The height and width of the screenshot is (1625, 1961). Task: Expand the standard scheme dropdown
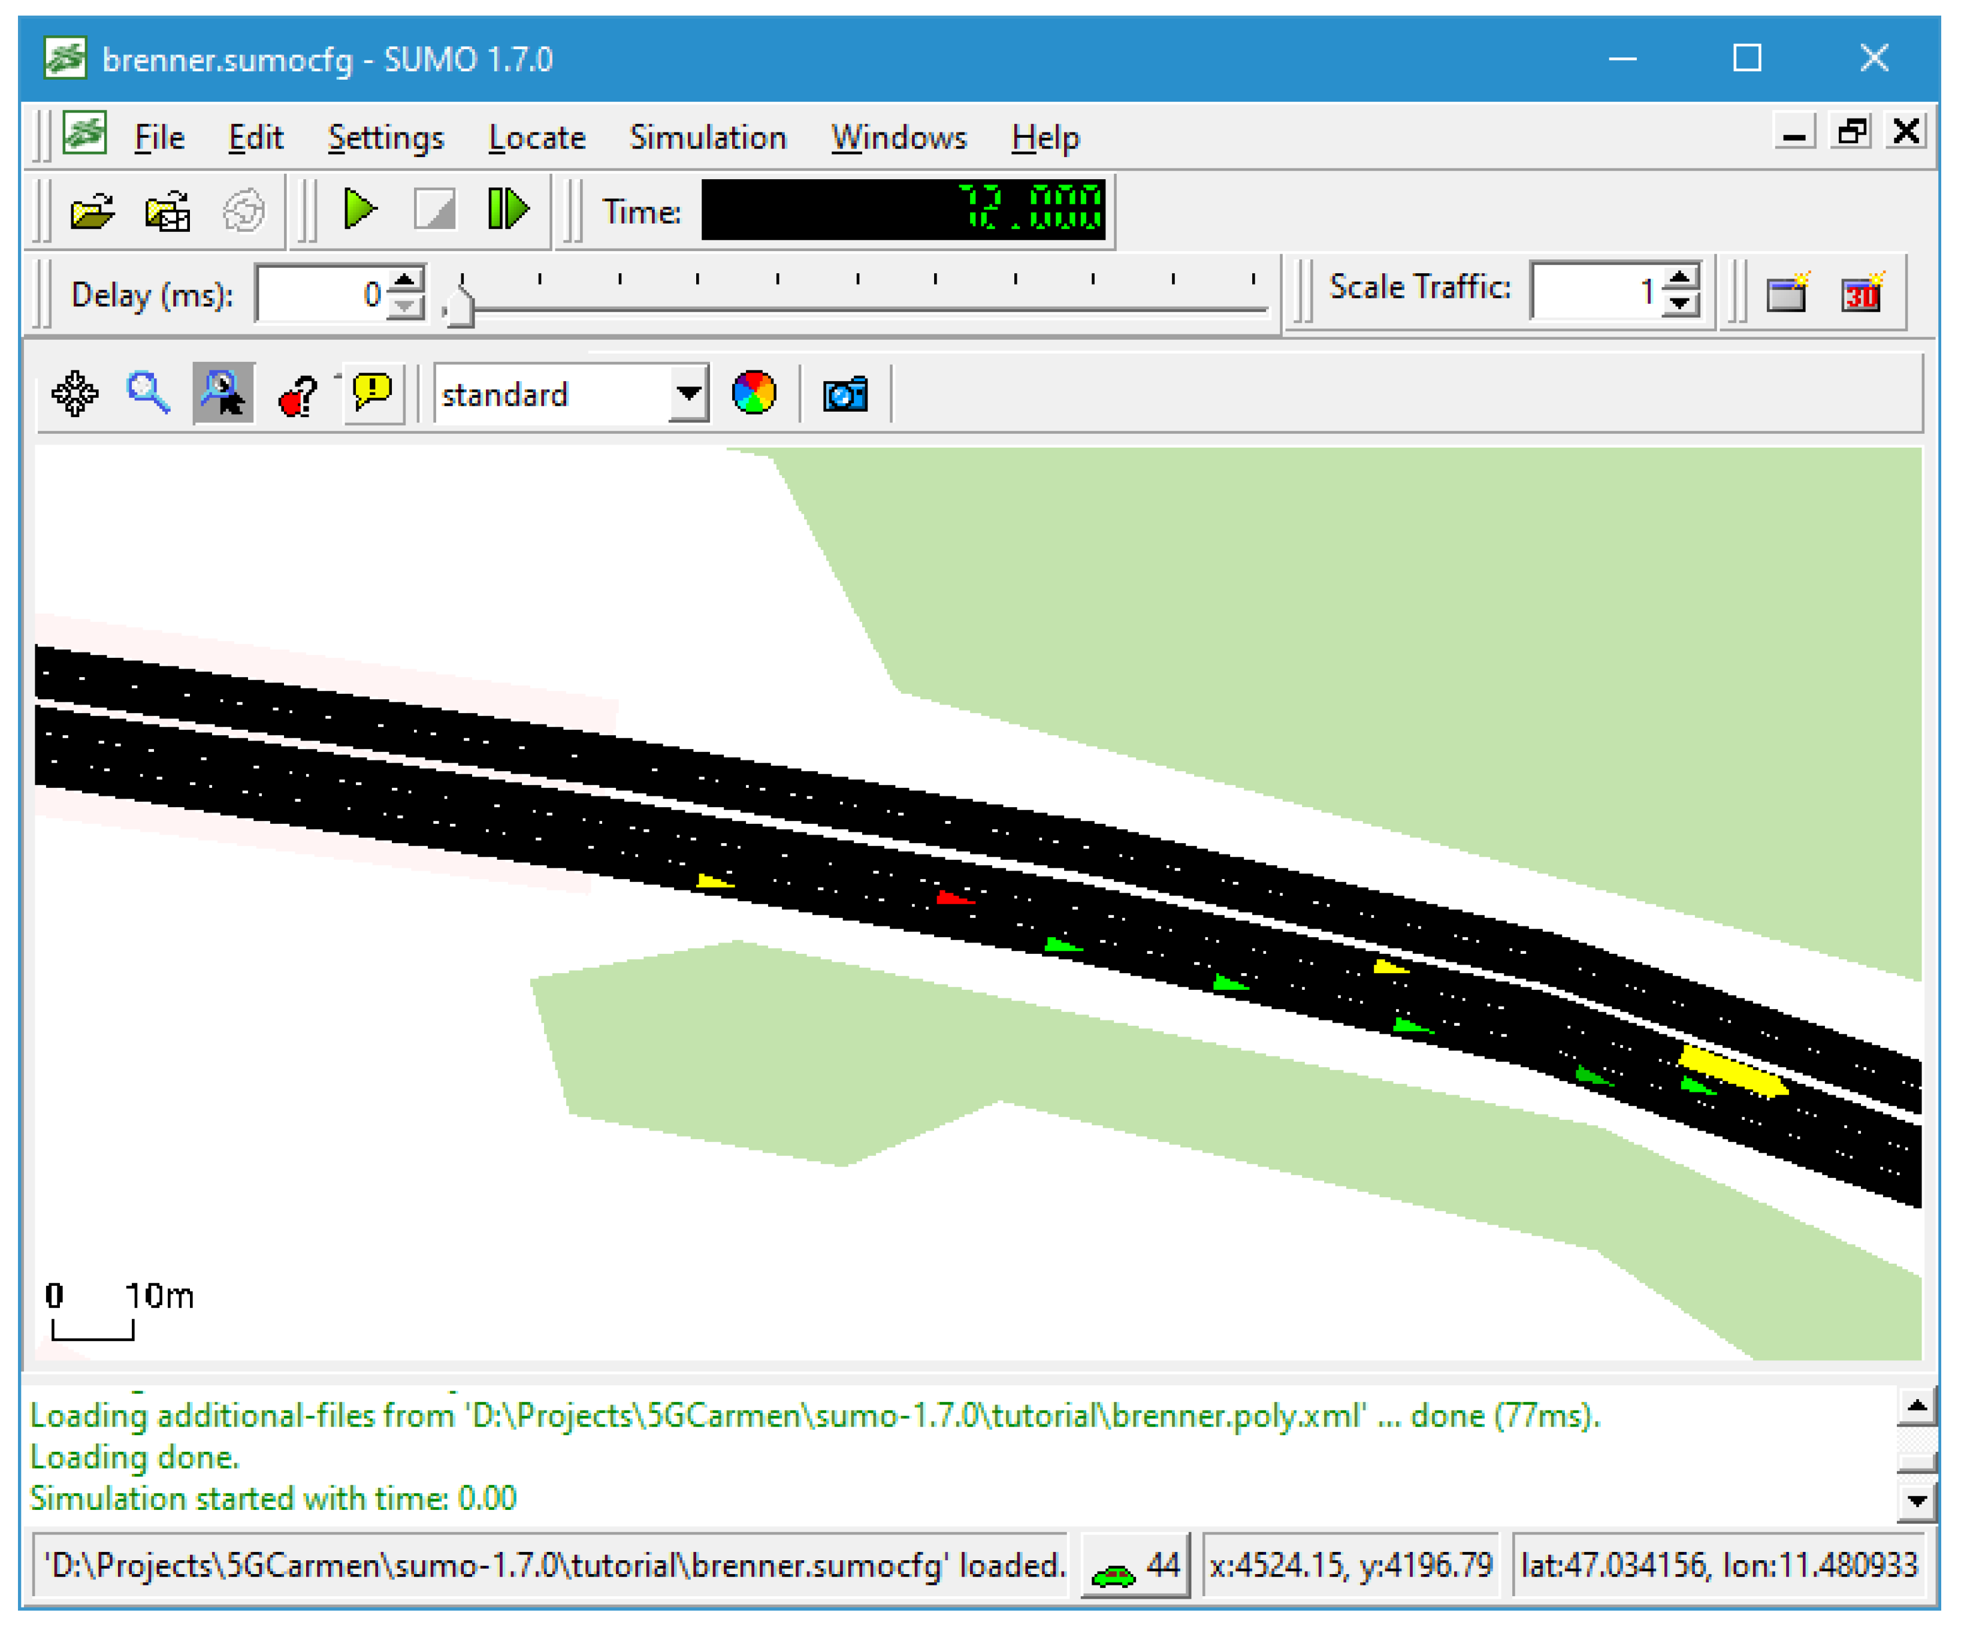tap(688, 394)
